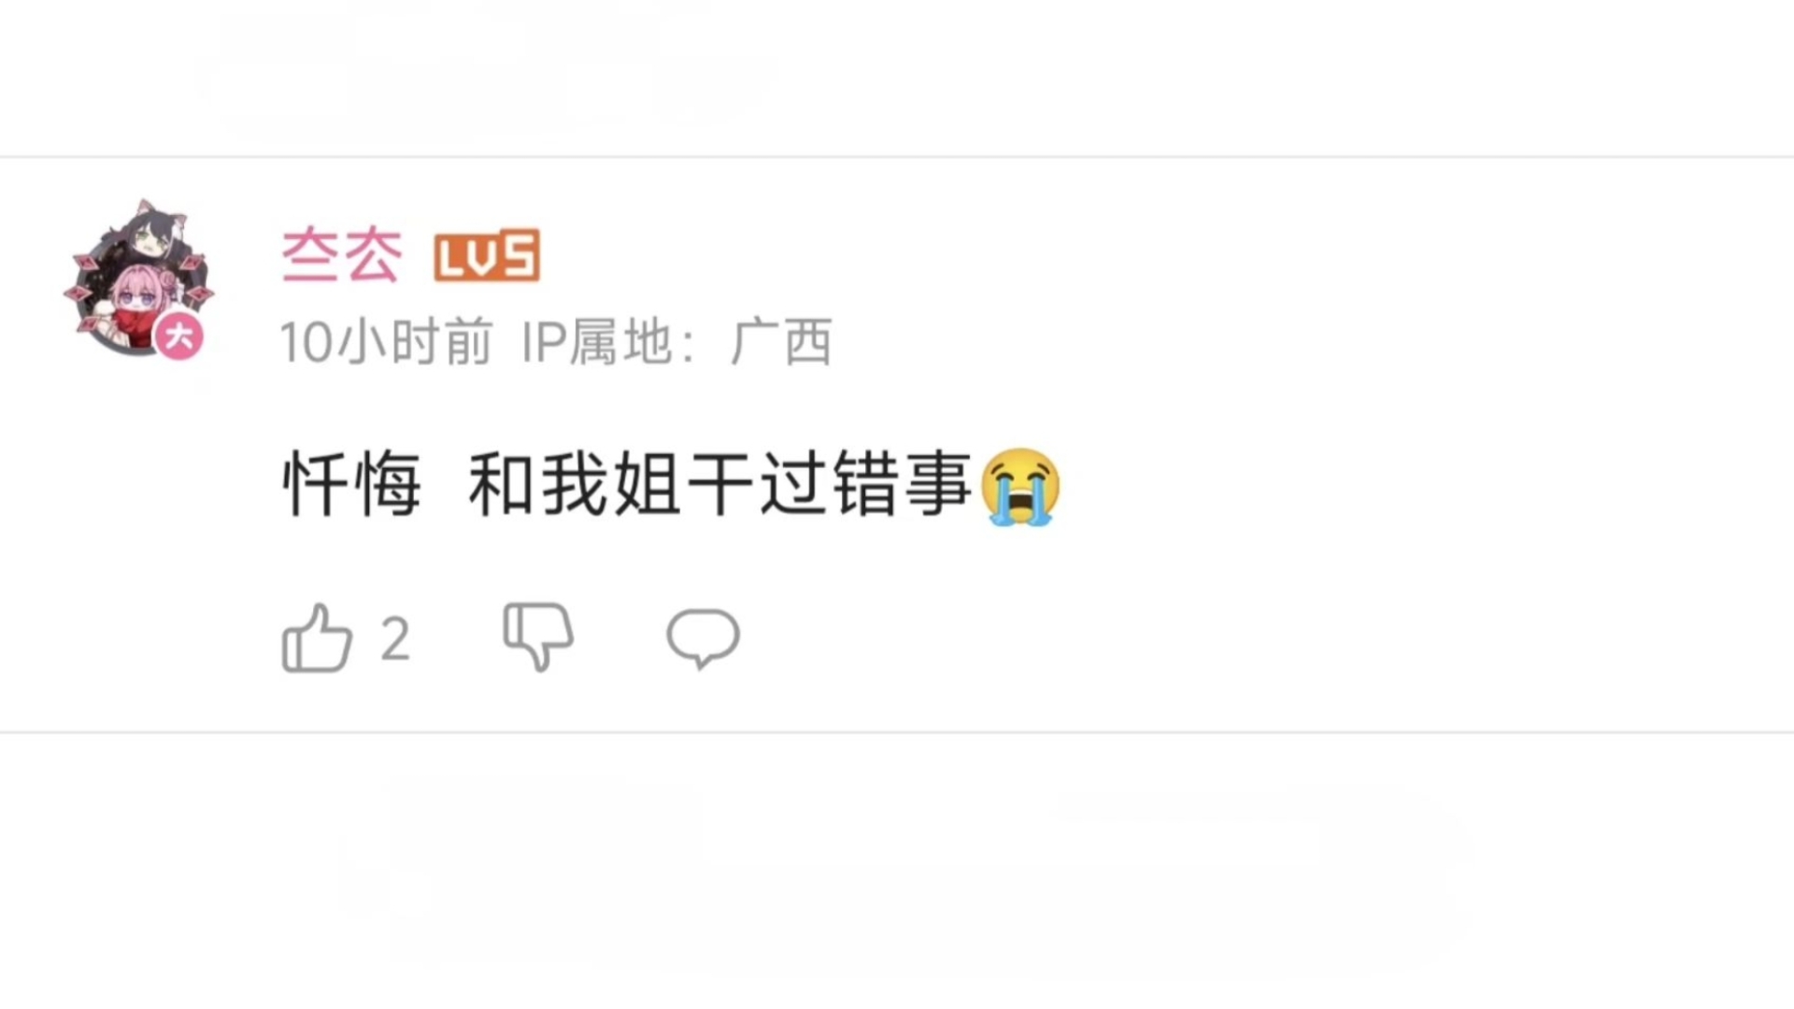Viewport: 1794px width, 1009px height.
Task: Click the word 忏悔 in comment
Action: 351,485
